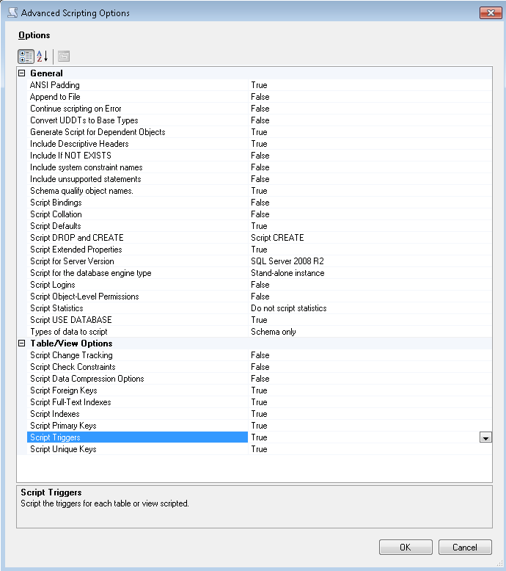Open the Script Triggers value dropdown
Screen dimensions: 506x571
485,437
